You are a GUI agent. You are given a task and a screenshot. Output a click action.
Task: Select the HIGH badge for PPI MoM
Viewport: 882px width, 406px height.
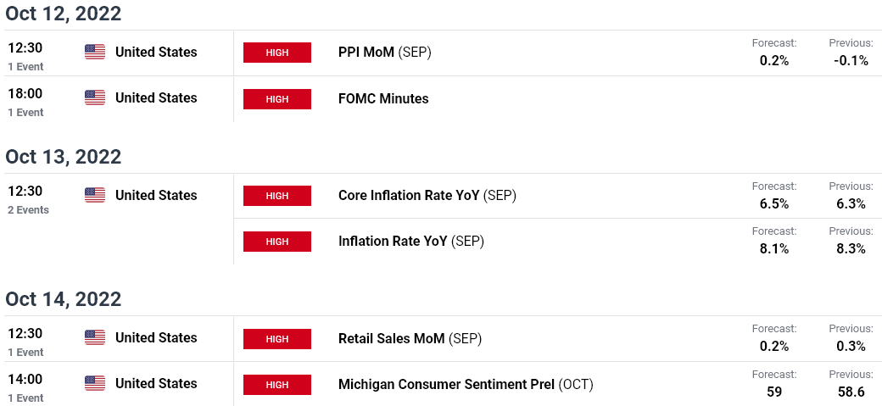[277, 53]
